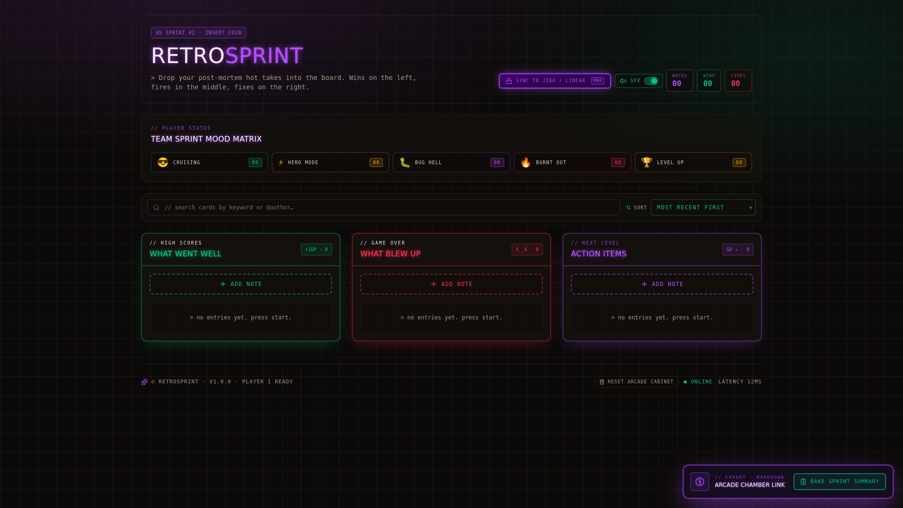Click the flame Burnt Out icon

click(525, 162)
